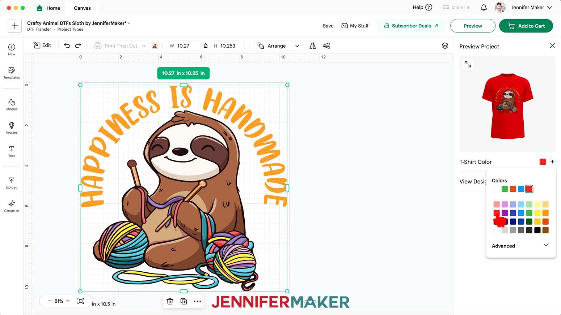Screen dimensions: 561x315
Task: Open the New tool in the left sidebar
Action: tap(12, 49)
